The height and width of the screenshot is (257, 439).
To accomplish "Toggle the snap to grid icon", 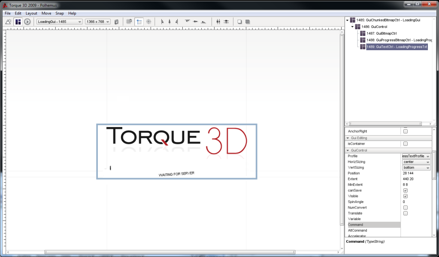I will pos(129,21).
